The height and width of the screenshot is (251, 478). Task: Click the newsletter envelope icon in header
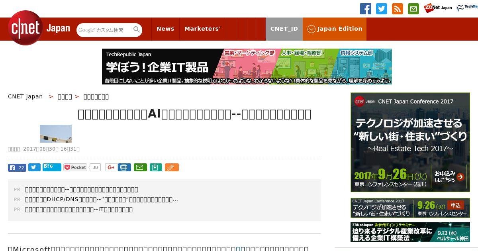tap(413, 9)
